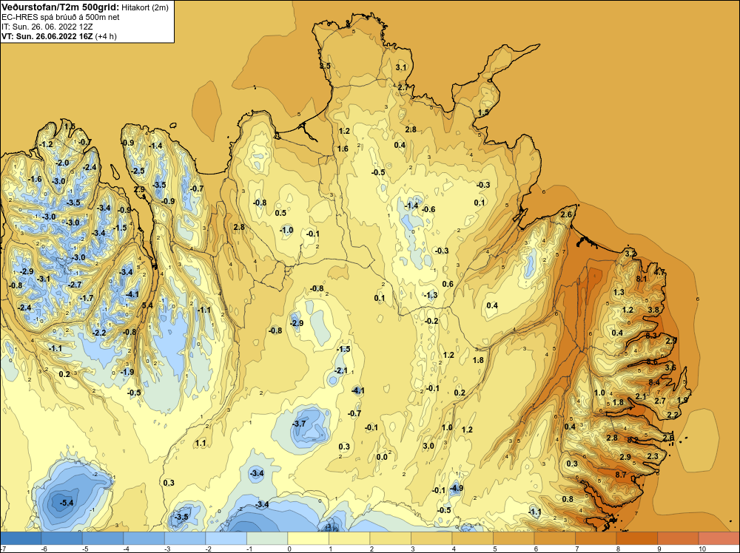Click the '3.8' temperature value
The image size is (740, 553).
[x=653, y=310]
